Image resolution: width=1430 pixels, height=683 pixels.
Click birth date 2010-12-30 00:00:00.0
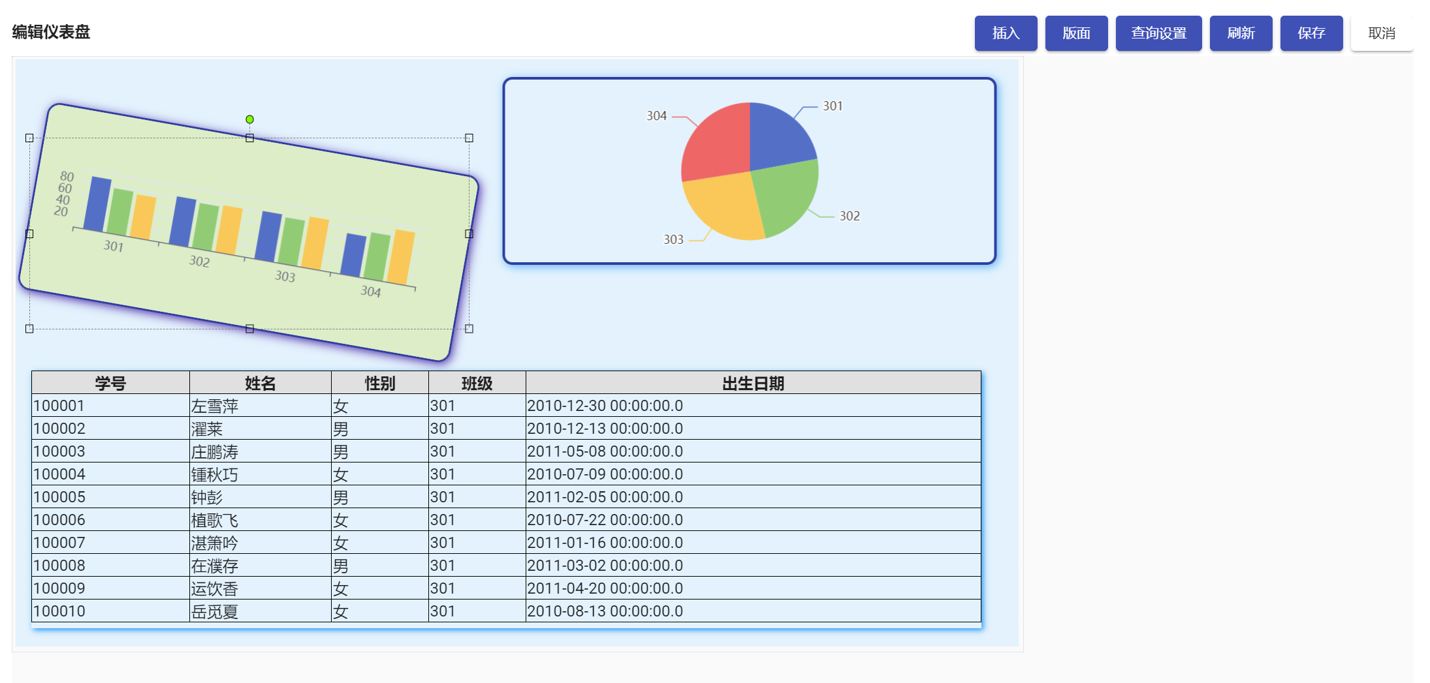754,406
